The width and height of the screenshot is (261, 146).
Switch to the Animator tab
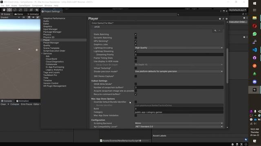point(33,14)
